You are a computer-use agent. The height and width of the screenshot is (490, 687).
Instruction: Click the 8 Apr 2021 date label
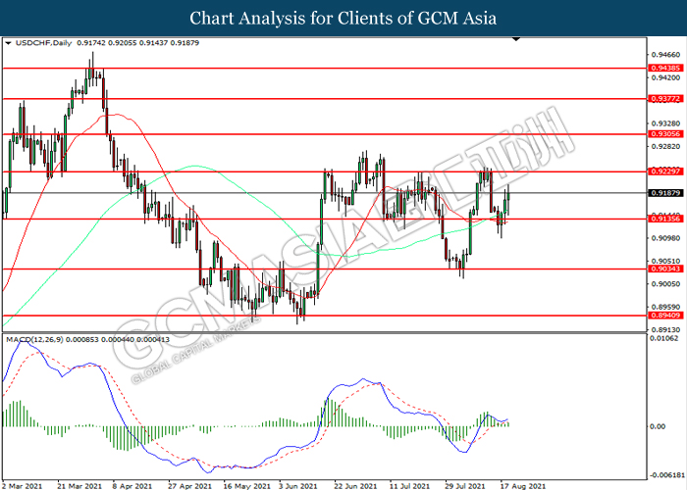132,486
